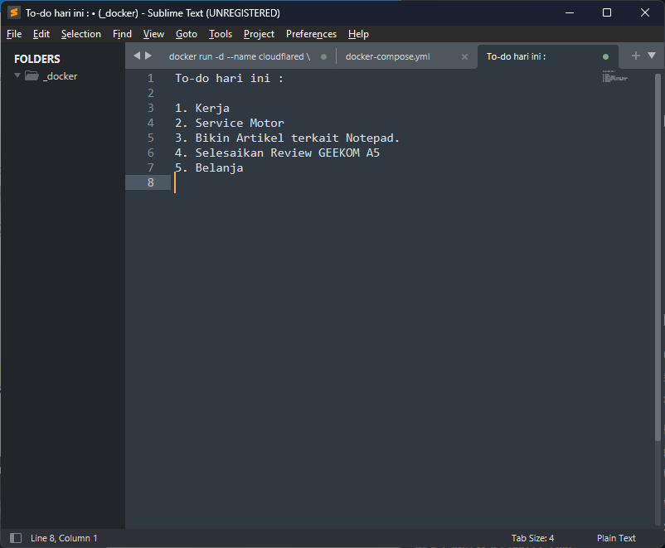Click the _docker folder icon
The image size is (665, 548).
(x=32, y=75)
